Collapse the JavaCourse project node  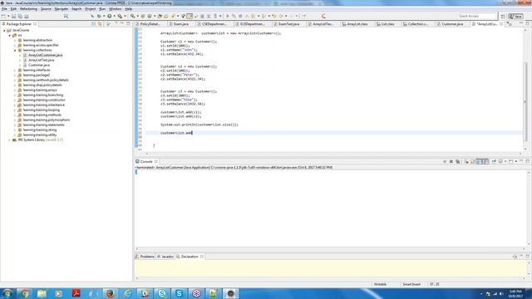pos(4,31)
